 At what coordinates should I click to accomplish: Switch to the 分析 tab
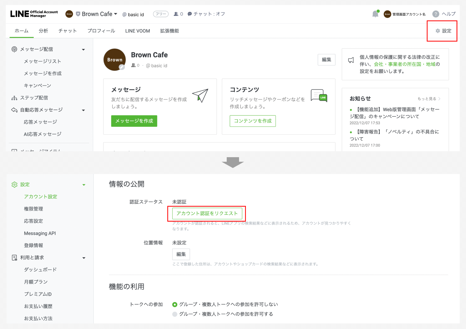pyautogui.click(x=43, y=31)
